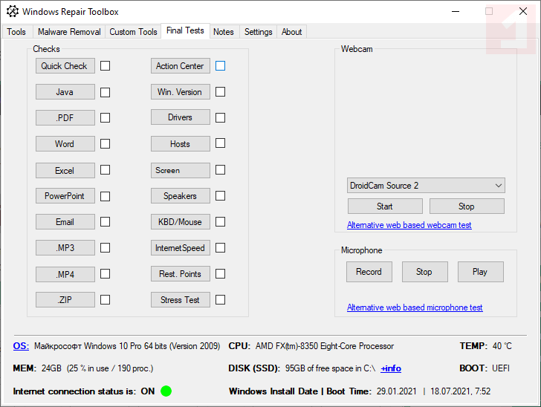541x407 pixels.
Task: Run the .ZIP file test
Action: [65, 300]
